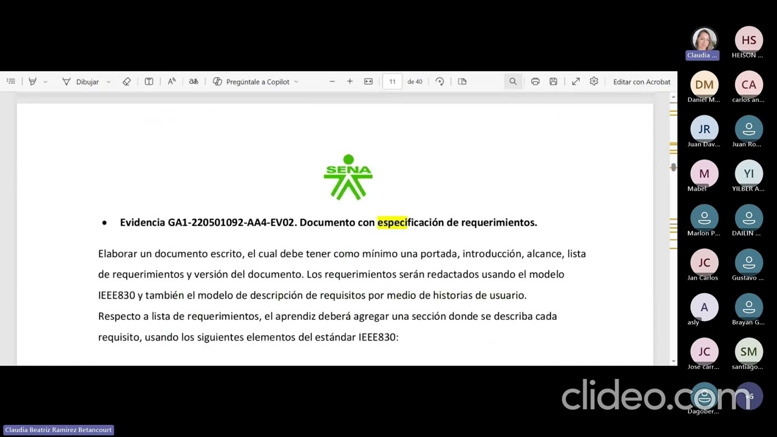Enter full screen with the expand icon

[x=575, y=81]
